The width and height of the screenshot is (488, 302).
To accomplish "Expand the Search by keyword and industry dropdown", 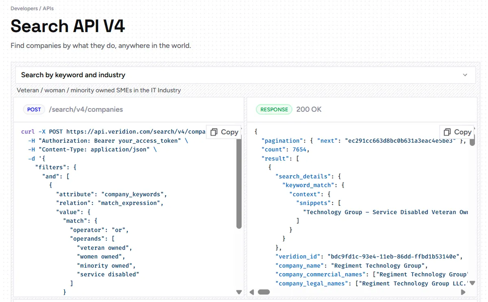I will pyautogui.click(x=245, y=75).
